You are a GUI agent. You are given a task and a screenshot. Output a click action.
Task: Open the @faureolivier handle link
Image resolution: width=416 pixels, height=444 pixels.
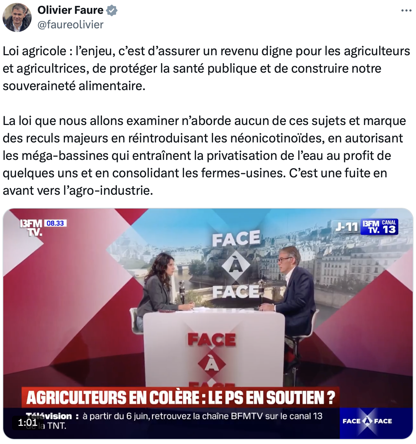tap(70, 25)
